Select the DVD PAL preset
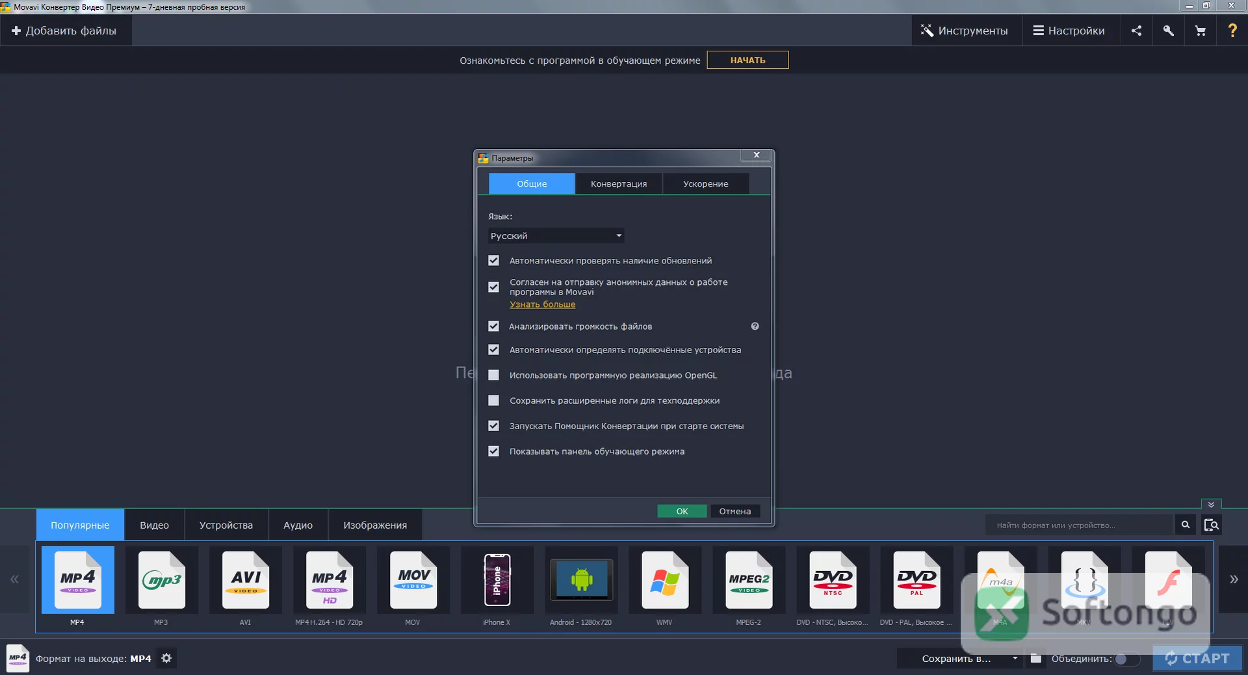 click(916, 580)
